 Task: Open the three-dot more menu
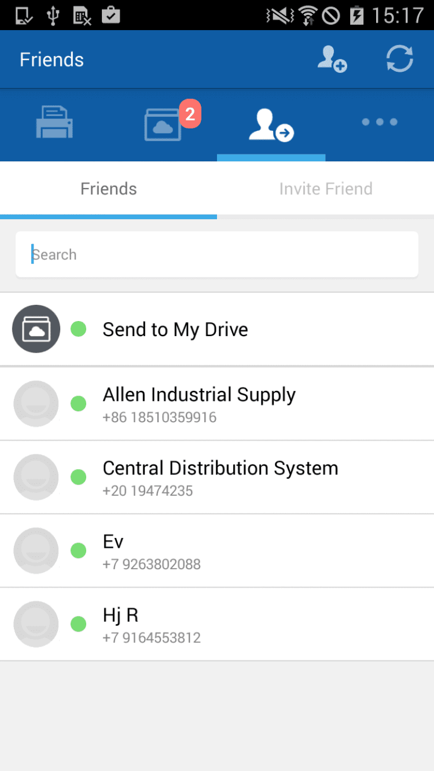click(x=380, y=122)
